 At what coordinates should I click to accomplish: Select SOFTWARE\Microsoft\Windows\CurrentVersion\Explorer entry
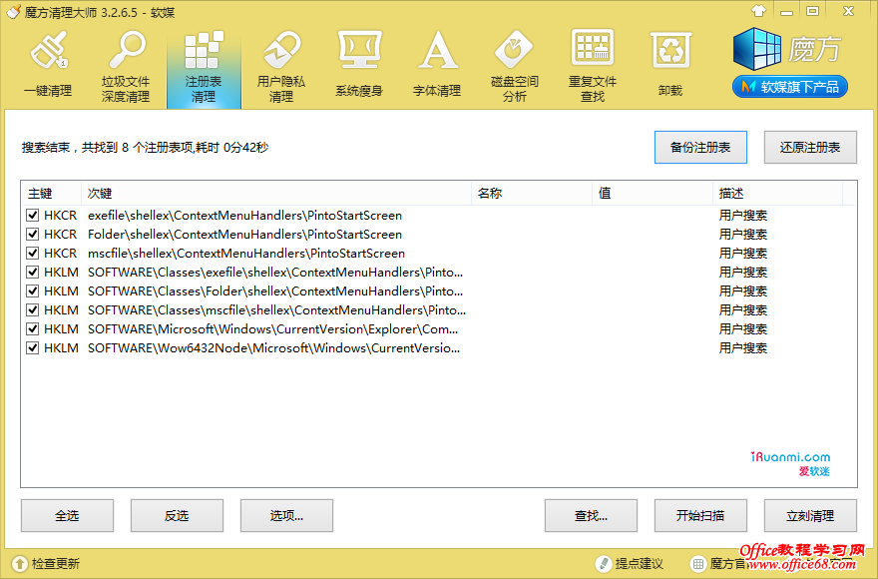click(272, 329)
